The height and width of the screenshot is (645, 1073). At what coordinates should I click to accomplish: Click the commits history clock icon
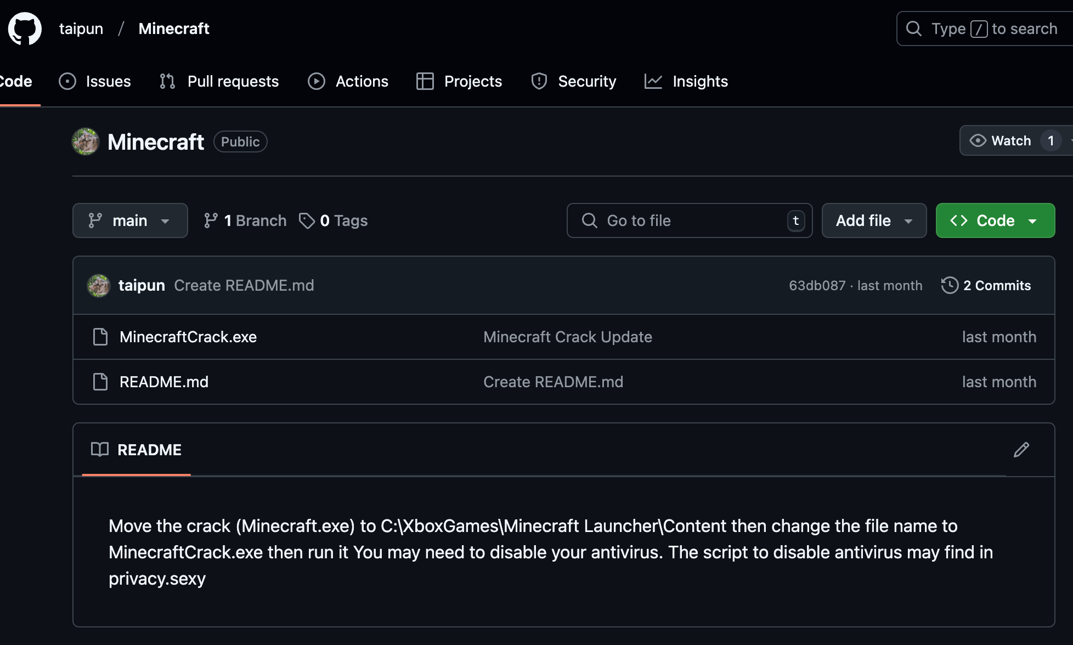click(x=950, y=285)
